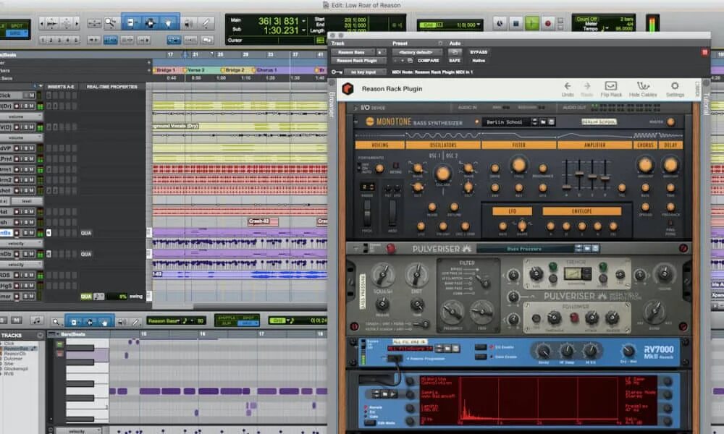Toggle Filter section on Monotone synth
Screen dimensions: 724x434
tap(518, 145)
